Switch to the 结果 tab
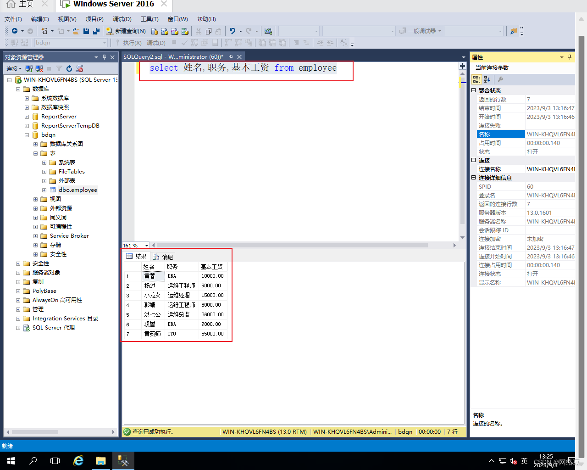Image resolution: width=587 pixels, height=470 pixels. 137,256
